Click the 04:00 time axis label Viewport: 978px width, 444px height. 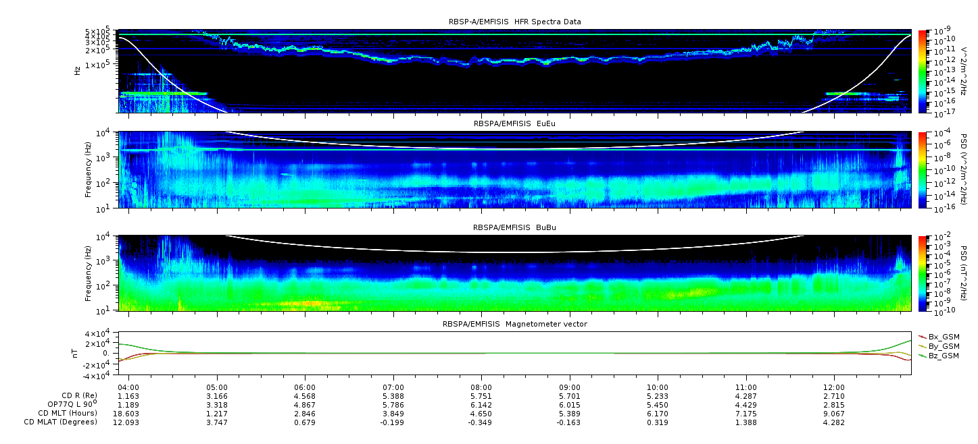point(128,387)
